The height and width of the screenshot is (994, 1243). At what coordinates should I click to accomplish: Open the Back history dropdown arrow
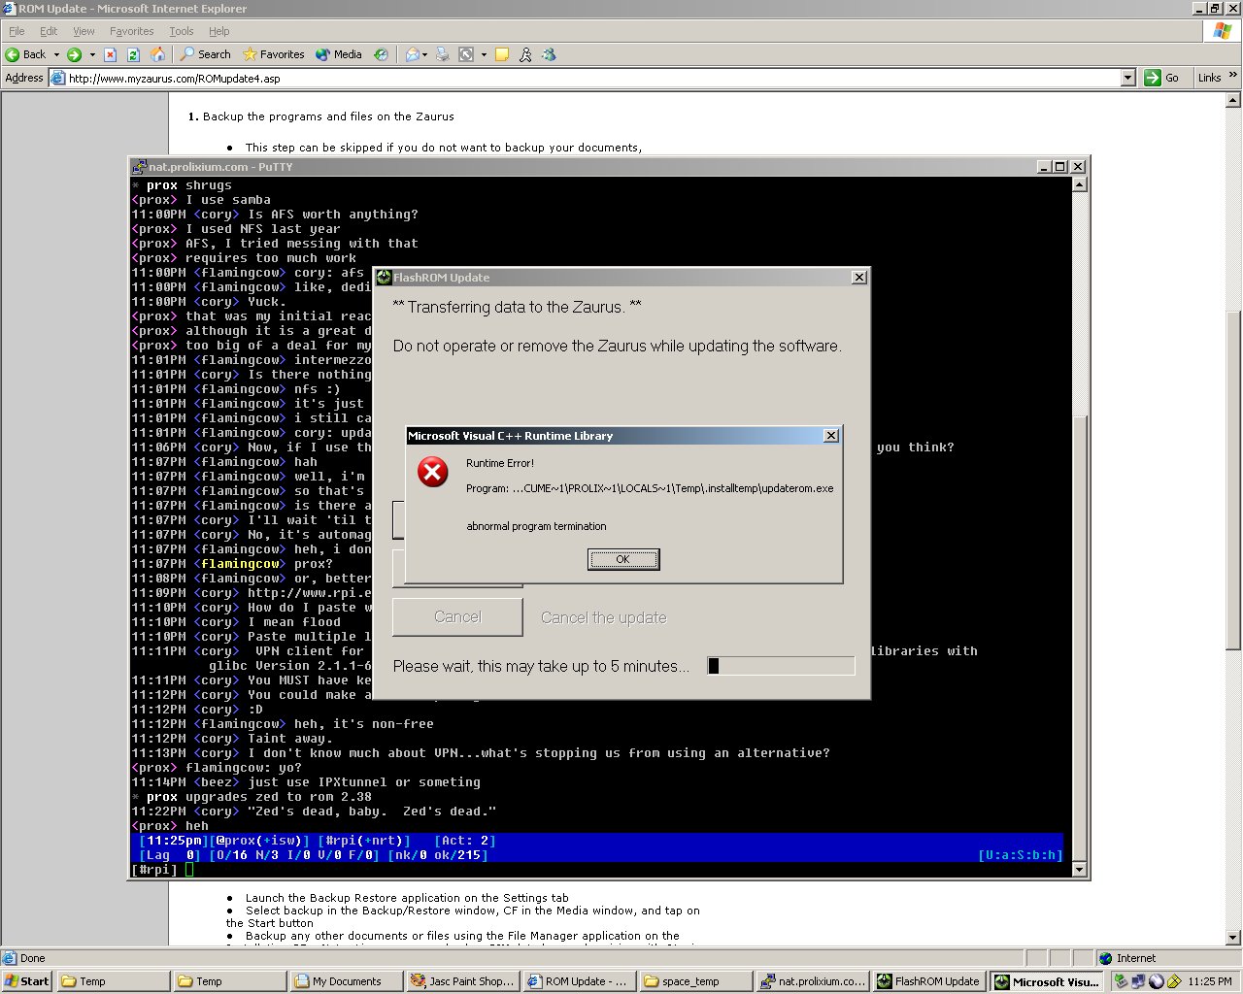(x=56, y=54)
